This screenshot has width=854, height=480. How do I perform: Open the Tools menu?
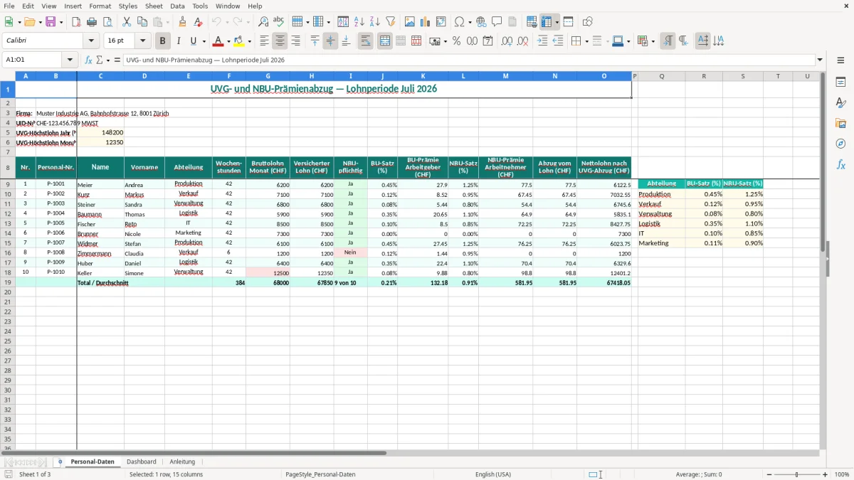click(200, 6)
